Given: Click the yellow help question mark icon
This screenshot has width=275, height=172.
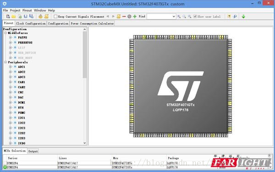Looking at the screenshot, I should click(x=229, y=16).
